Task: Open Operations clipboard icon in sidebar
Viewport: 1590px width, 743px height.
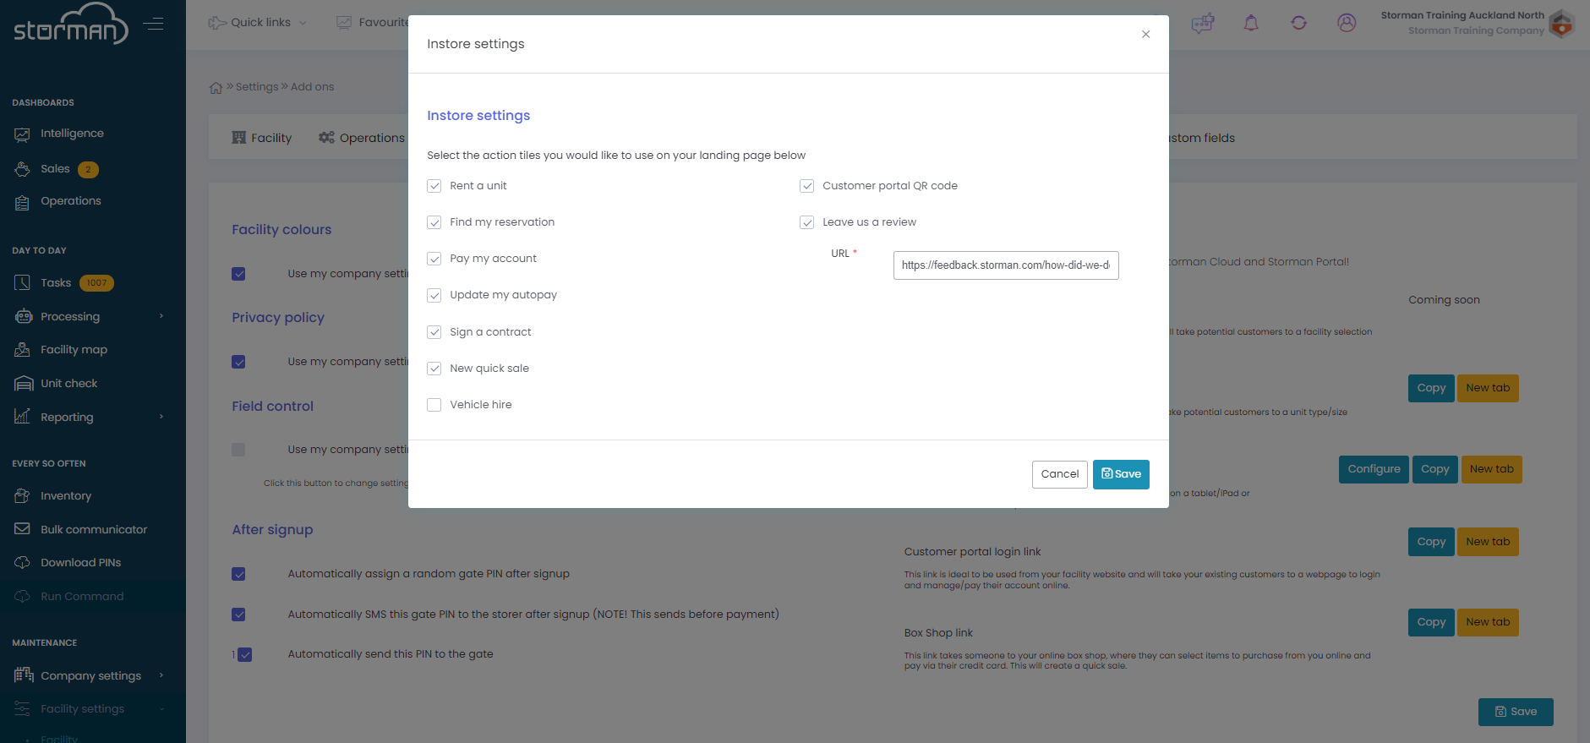Action: coord(23,201)
